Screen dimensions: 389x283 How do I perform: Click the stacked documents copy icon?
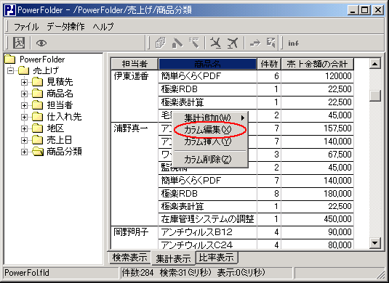point(160,43)
